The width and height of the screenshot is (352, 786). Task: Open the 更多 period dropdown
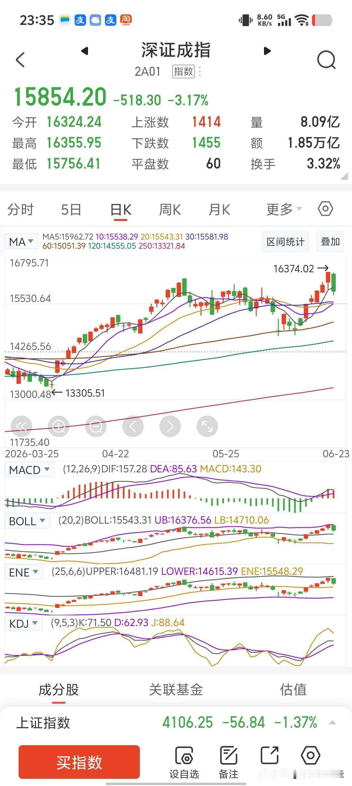coord(284,209)
